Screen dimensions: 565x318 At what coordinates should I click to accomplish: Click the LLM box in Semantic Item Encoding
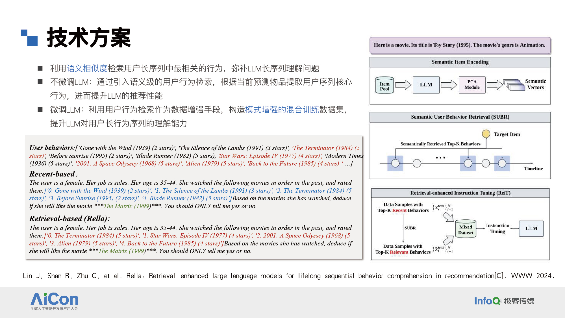tap(426, 85)
